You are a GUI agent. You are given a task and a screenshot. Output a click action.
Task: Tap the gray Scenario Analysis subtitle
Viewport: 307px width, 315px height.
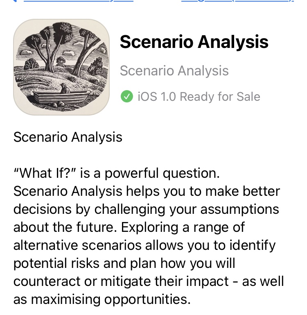click(x=174, y=71)
